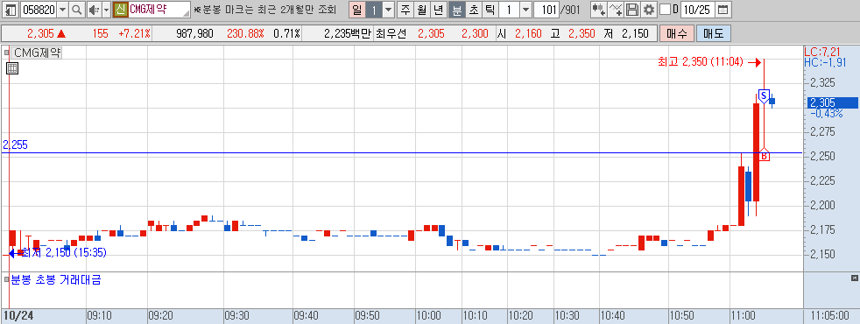Open the stock search magnifier
860x324 pixels.
[x=76, y=10]
